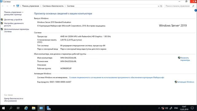Open Центр безопасности и обслуживания link
This screenshot has width=197, height=111.
point(14,100)
